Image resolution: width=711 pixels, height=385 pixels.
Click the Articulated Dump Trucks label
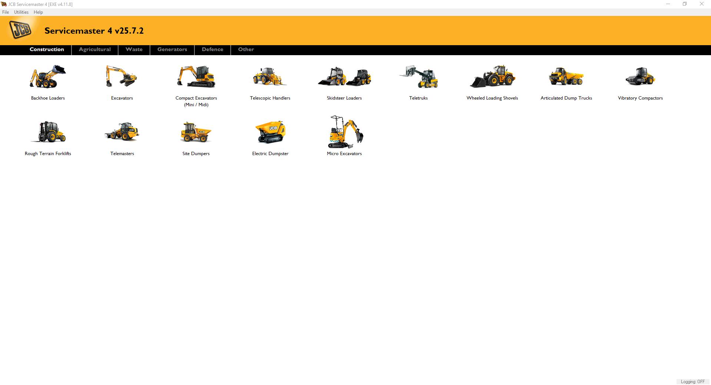[566, 98]
